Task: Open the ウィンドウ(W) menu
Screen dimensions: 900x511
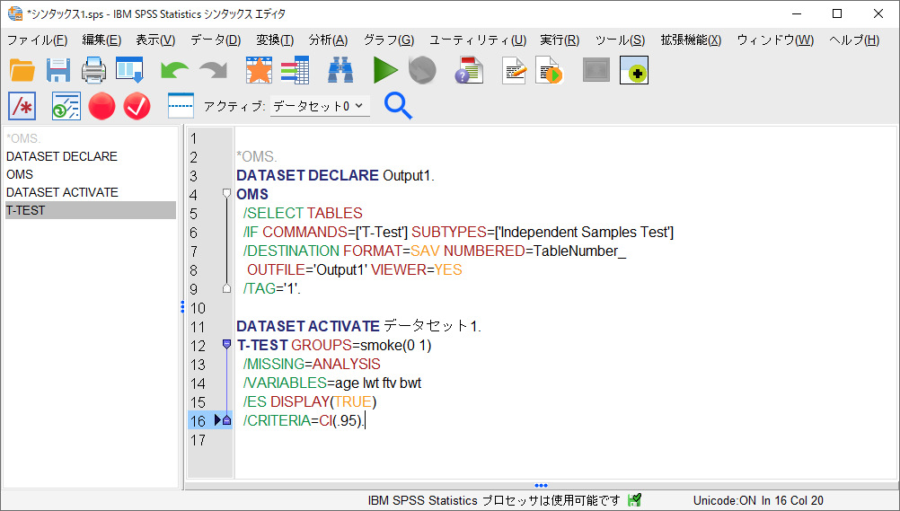Action: (775, 40)
